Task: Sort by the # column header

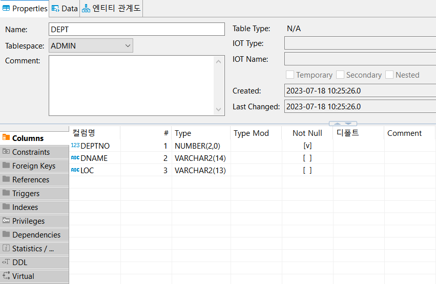Action: click(x=146, y=133)
